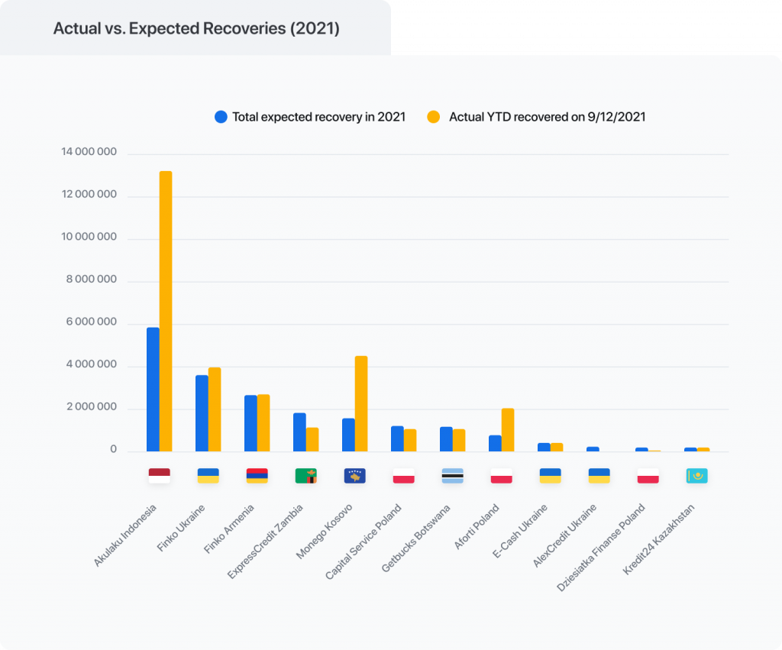Viewport: 782px width, 650px height.
Task: Click the '12 000 000' y-axis label
Action: point(89,194)
